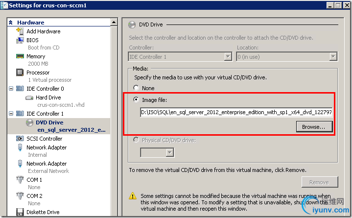Click the Diskette Drive floppy icon
352x218 pixels.
(20, 212)
